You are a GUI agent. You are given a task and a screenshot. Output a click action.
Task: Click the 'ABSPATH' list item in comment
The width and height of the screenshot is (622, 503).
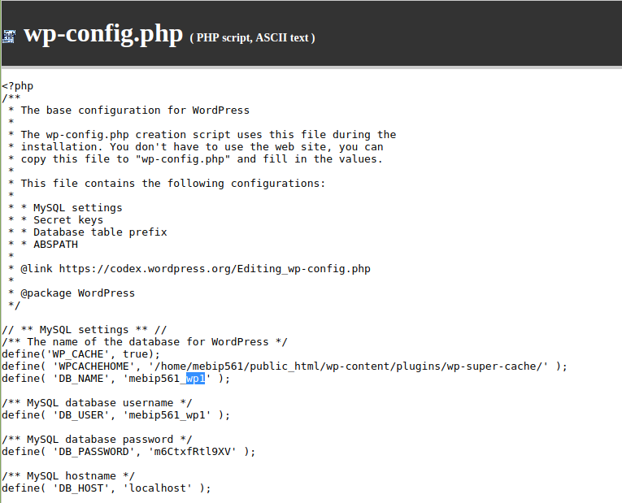pyautogui.click(x=55, y=244)
